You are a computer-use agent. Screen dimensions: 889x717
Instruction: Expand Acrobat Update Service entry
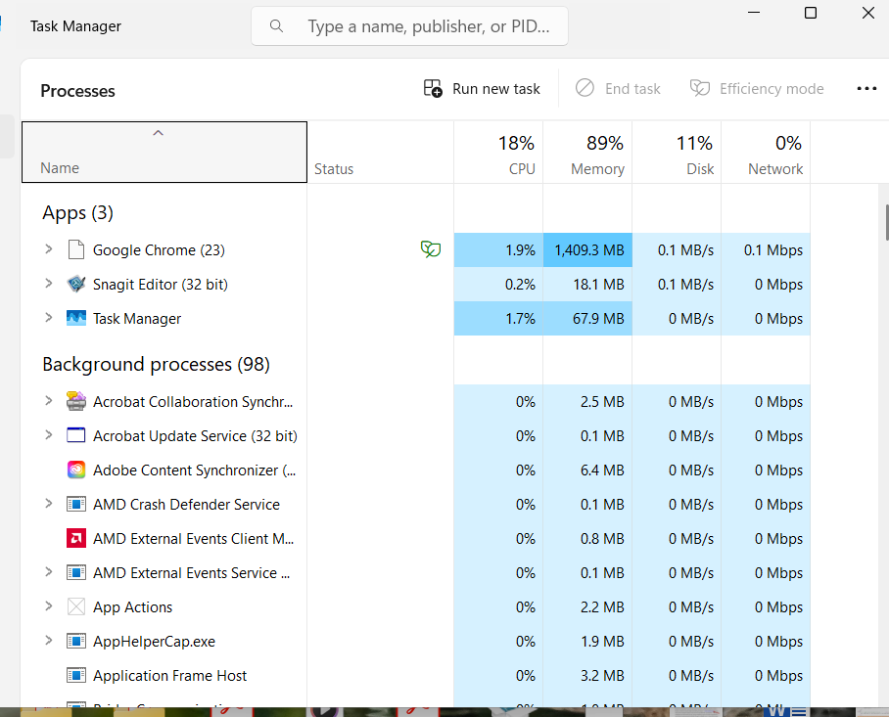tap(49, 435)
